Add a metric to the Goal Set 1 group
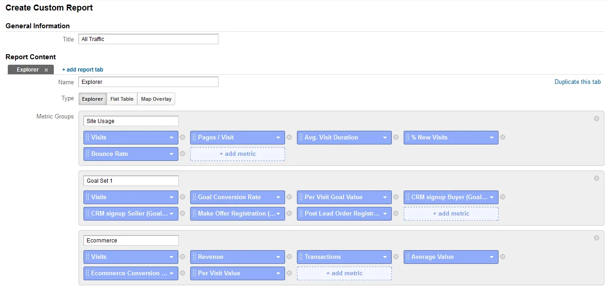The height and width of the screenshot is (288, 608). [x=451, y=213]
